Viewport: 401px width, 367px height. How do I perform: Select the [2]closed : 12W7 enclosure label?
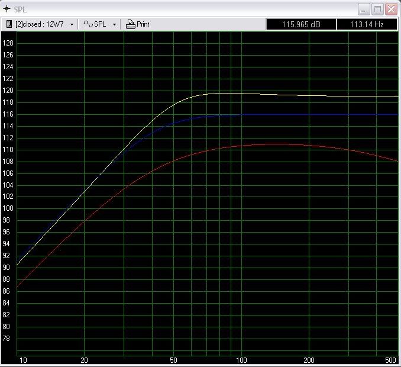coord(40,24)
